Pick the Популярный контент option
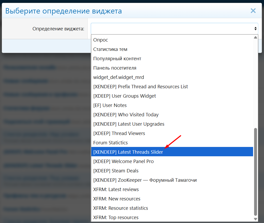Image resolution: width=264 pixels, height=223 pixels. [172, 58]
